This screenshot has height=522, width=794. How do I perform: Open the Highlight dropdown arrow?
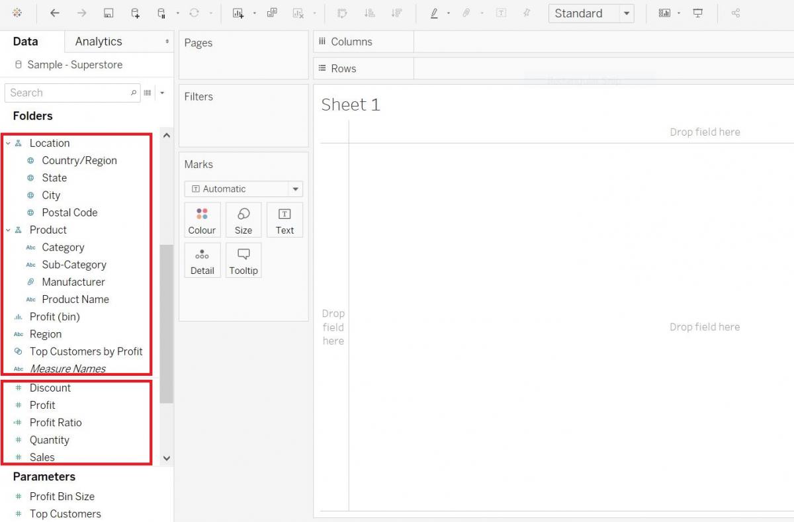pos(449,13)
